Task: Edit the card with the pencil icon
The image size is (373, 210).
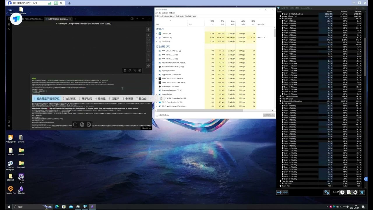Action: tap(140, 70)
